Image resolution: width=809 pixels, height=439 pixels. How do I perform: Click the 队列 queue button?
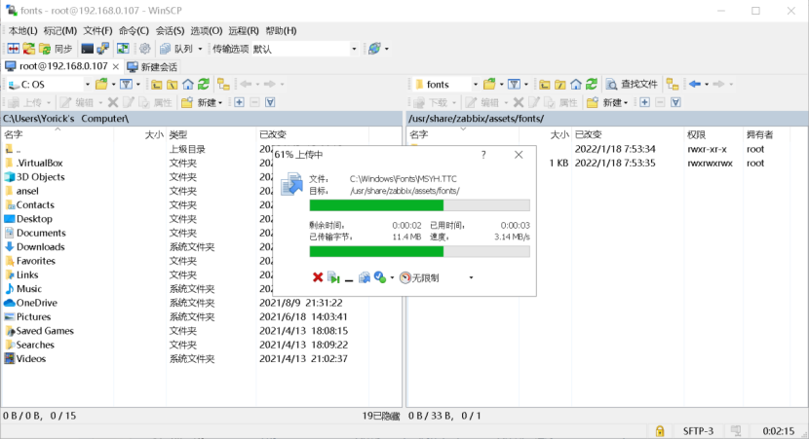tap(176, 49)
